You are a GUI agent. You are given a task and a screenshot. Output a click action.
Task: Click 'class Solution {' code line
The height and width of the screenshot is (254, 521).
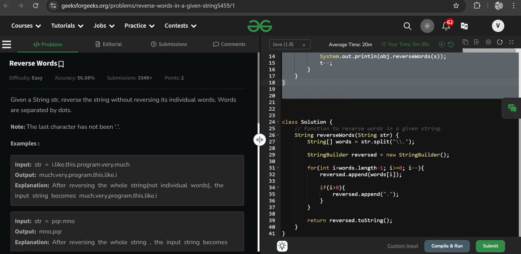tap(307, 122)
